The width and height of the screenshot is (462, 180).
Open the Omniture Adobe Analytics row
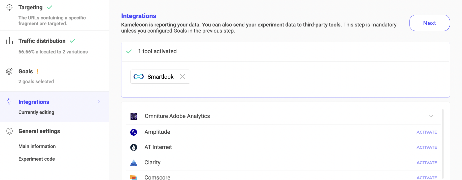[177, 116]
